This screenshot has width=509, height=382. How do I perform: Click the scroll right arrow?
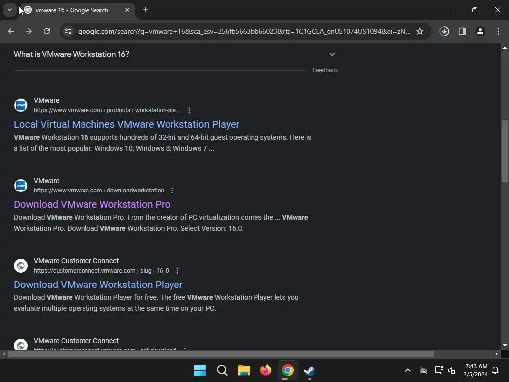click(497, 354)
